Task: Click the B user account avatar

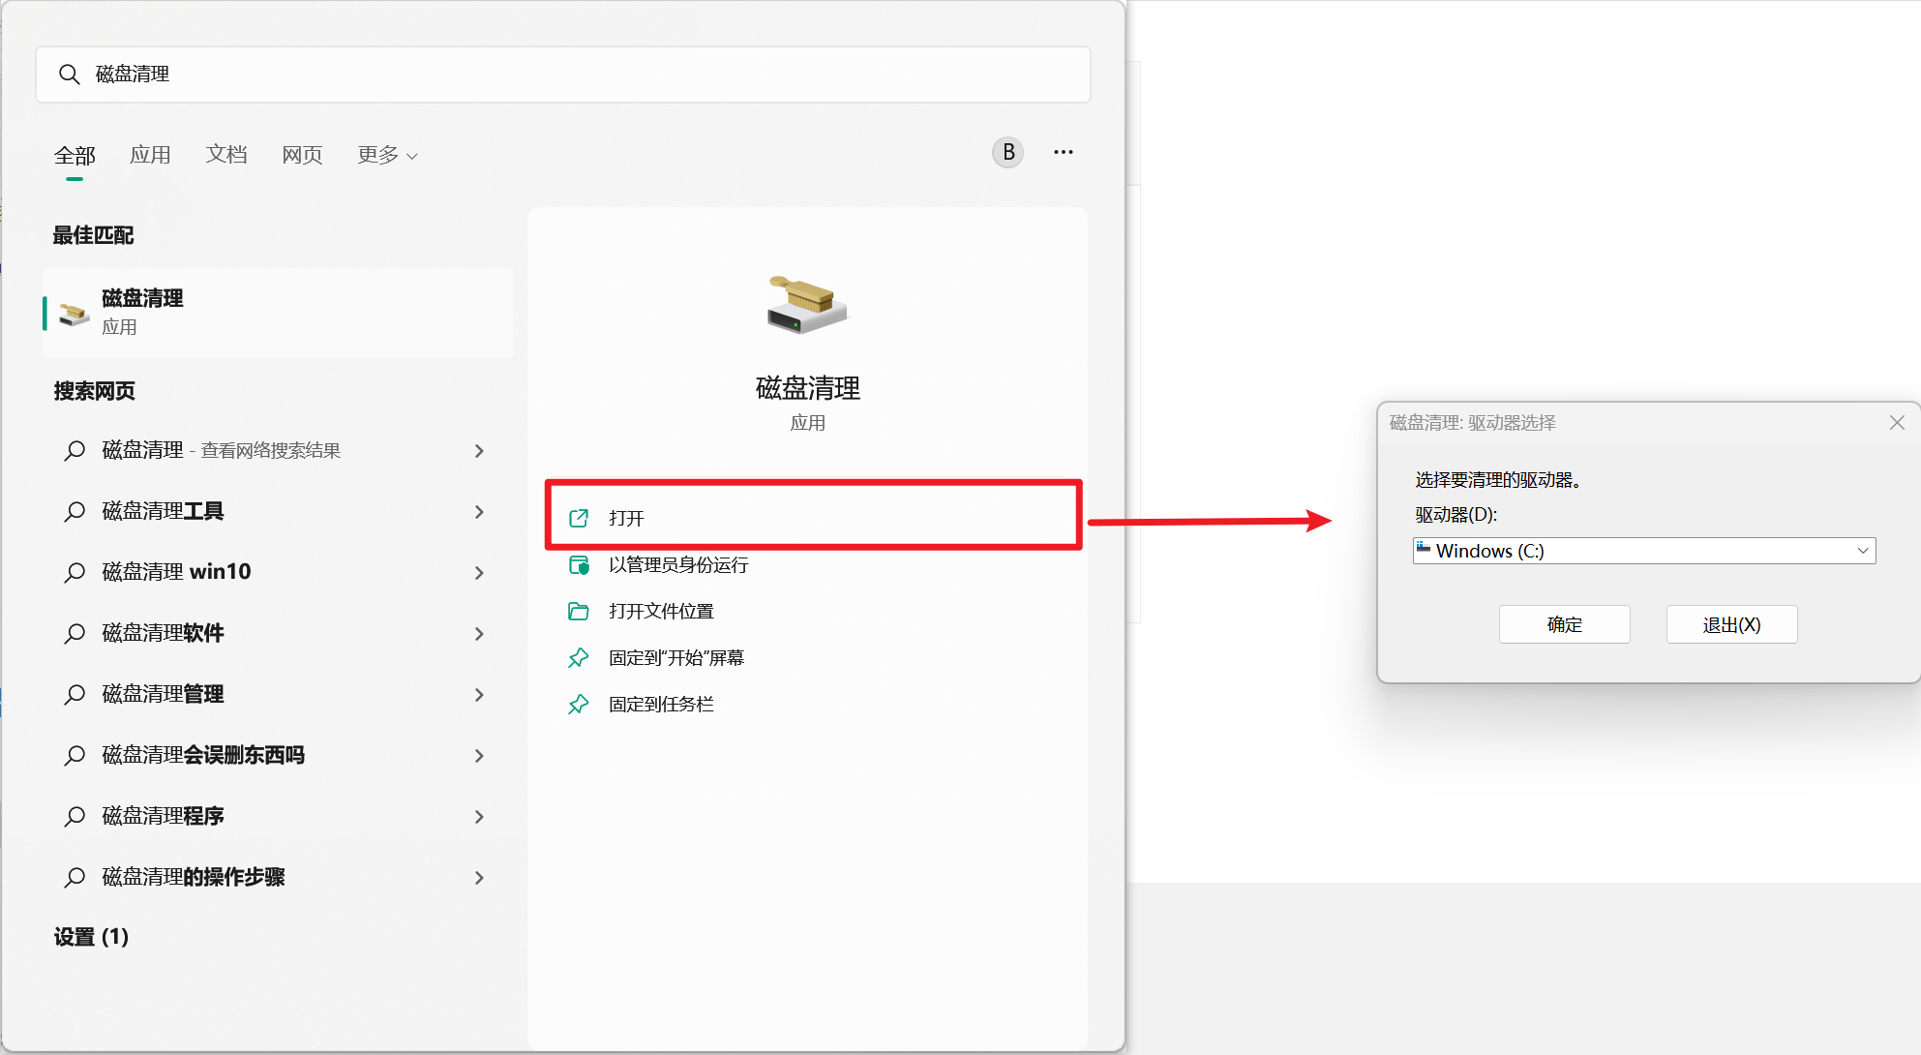Action: click(x=1007, y=152)
